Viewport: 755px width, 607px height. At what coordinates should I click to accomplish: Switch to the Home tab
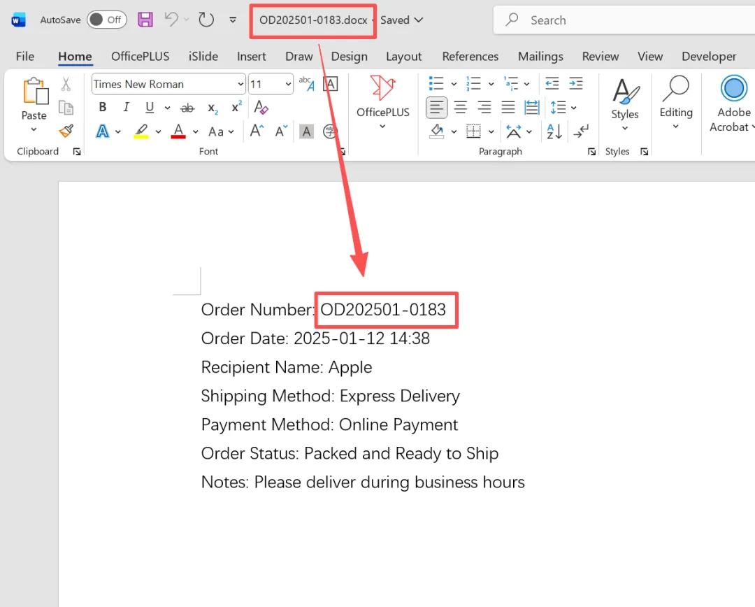click(75, 57)
